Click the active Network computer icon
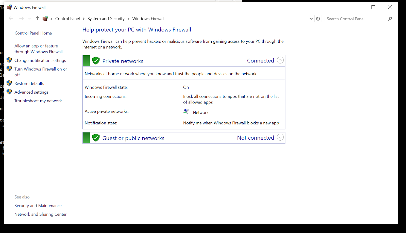Viewport: 406px width, 233px height. [x=186, y=111]
